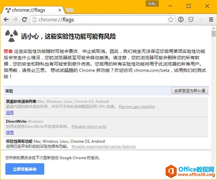This screenshot has height=180, width=217.
Task: Click the vertical scrollbar thumb
Action: pos(214,34)
